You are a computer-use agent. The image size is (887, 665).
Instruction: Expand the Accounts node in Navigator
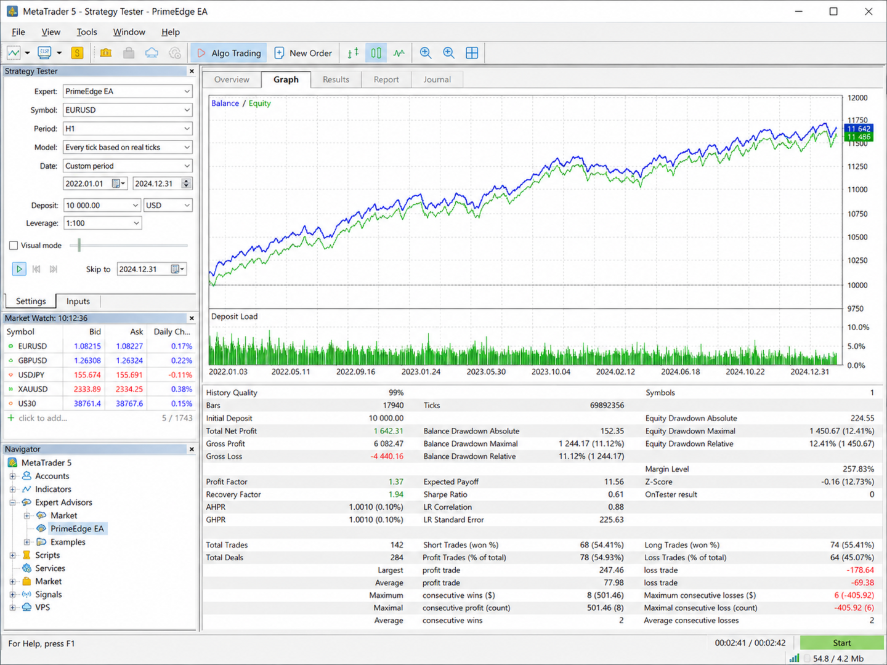point(12,476)
